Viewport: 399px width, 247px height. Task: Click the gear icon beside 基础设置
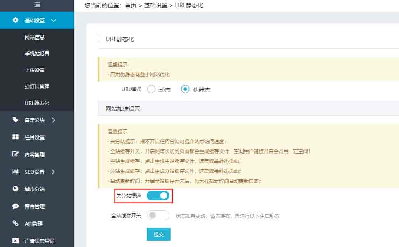[15, 20]
